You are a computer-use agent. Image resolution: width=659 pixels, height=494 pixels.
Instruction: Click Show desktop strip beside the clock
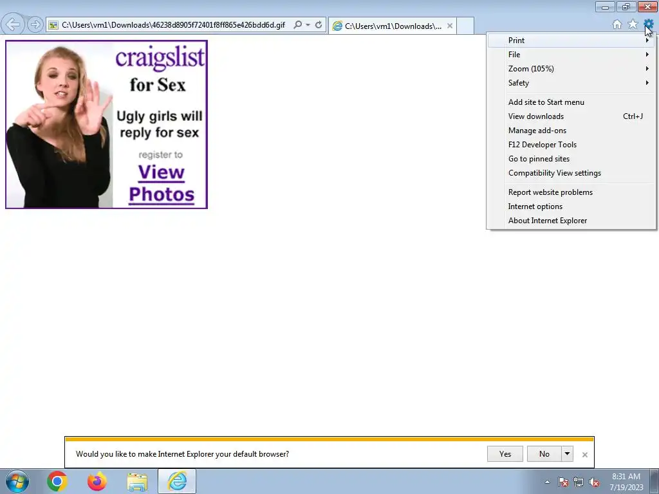click(654, 481)
